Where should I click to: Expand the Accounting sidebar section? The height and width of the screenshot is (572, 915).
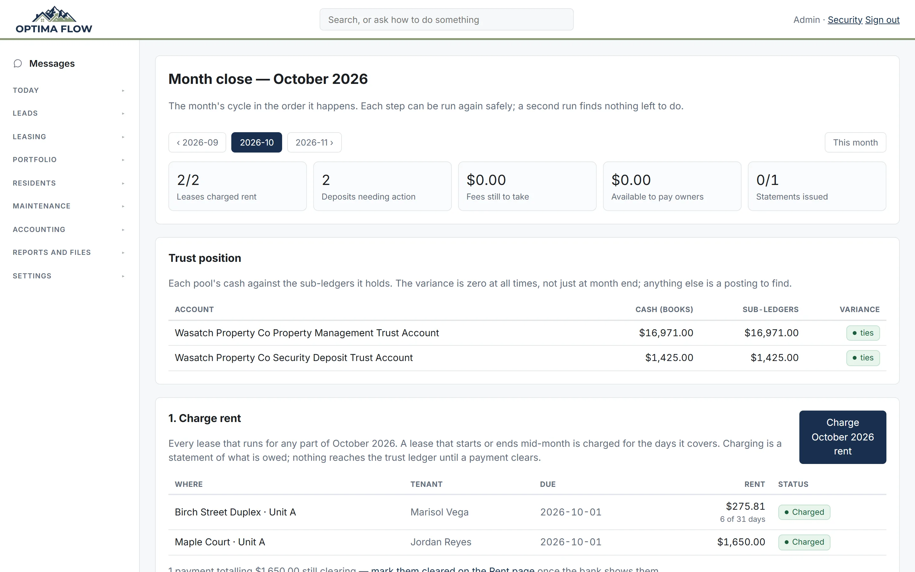69,230
